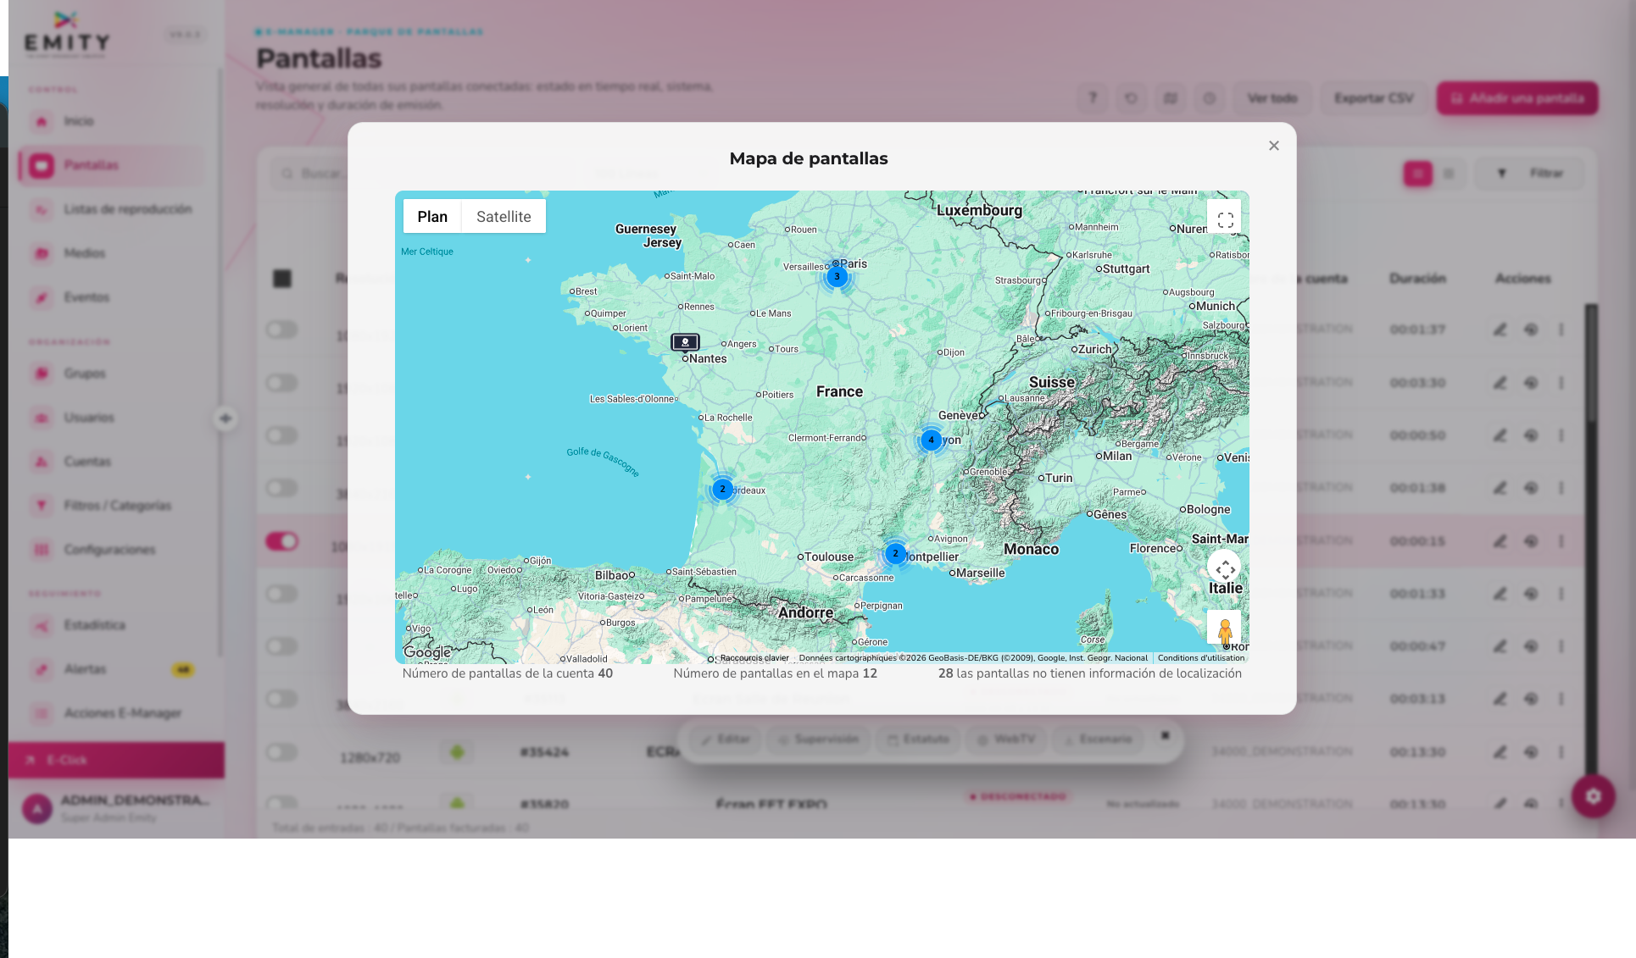This screenshot has height=958, width=1636.
Task: Open the Montpellier cluster marker with 2 screens
Action: point(895,553)
